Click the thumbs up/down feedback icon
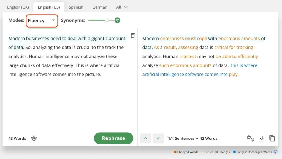 pos(251,138)
